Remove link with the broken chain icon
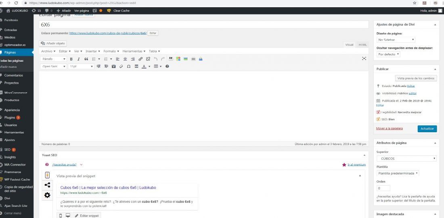The image size is (444, 218). [148, 59]
